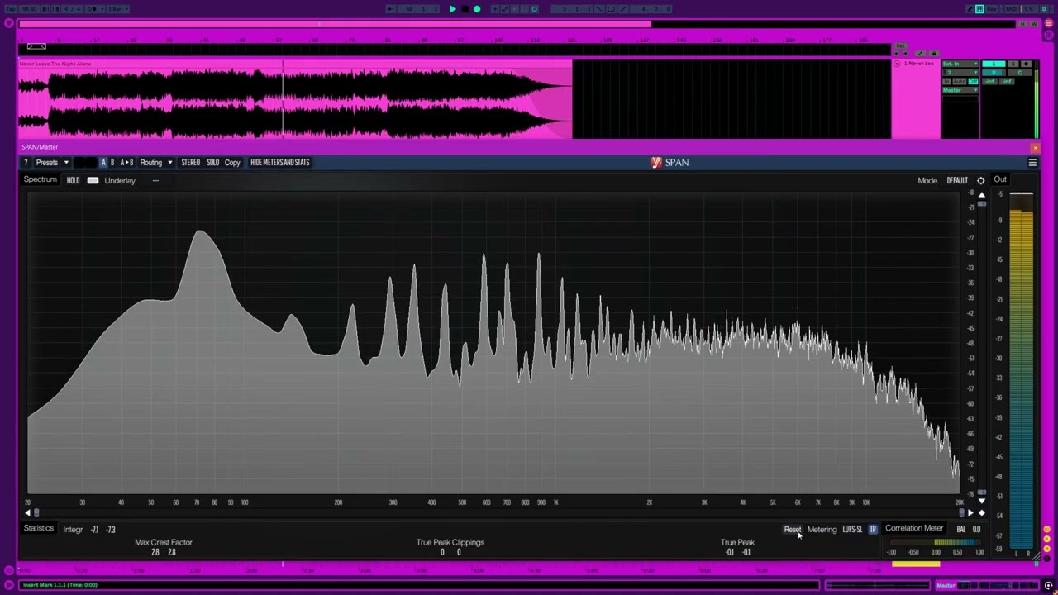
Task: Toggle the SOLO button in SPAN
Action: point(213,163)
